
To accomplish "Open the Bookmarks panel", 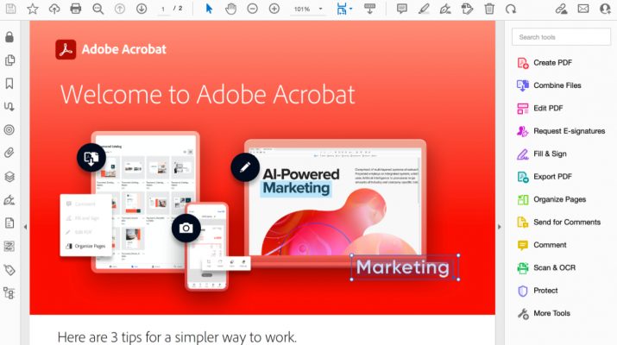I will point(9,84).
